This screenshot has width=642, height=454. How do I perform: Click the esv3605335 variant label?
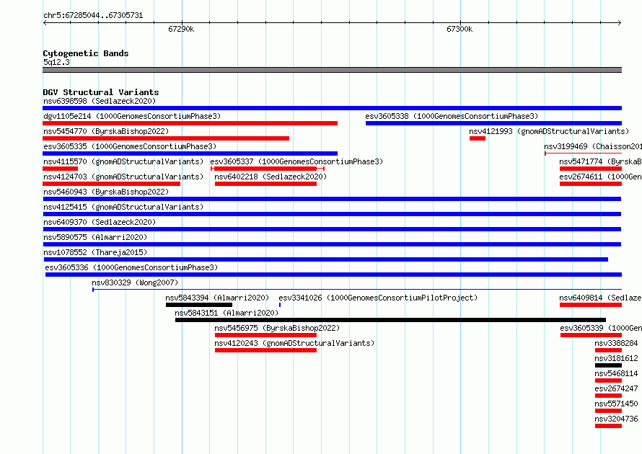click(x=130, y=146)
